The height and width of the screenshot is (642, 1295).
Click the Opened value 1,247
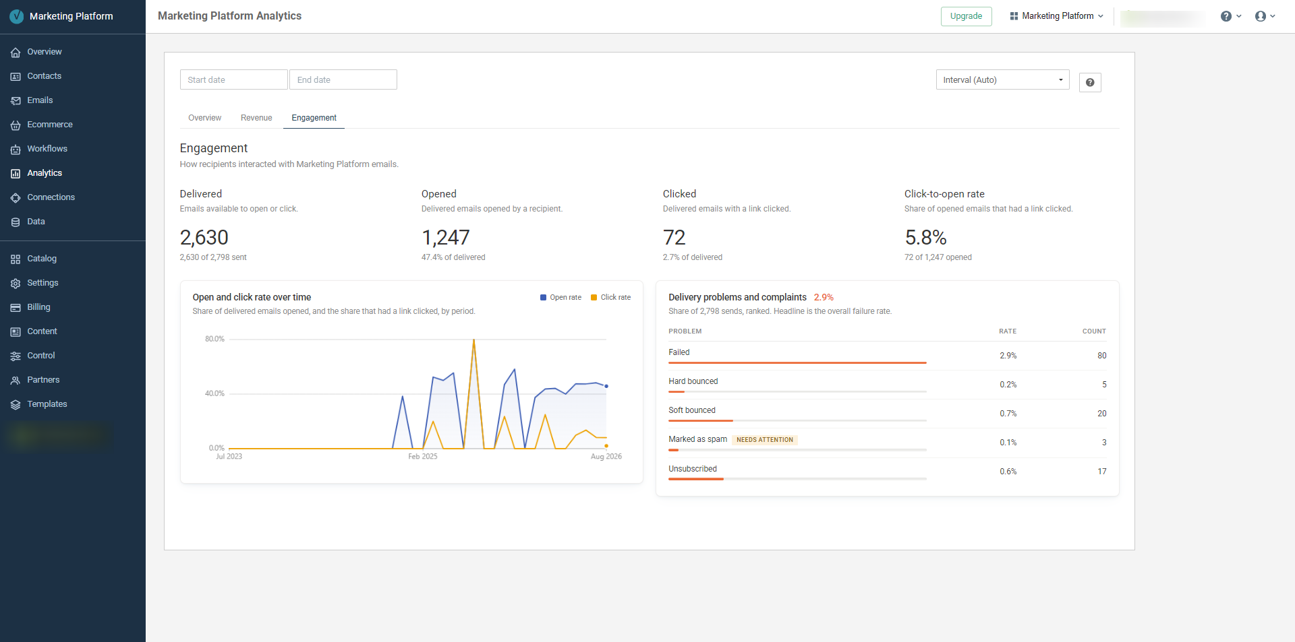coord(445,237)
